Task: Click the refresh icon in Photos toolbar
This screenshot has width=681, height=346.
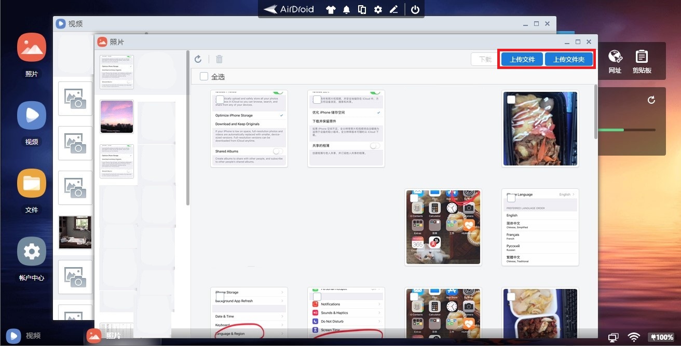Action: (x=198, y=60)
